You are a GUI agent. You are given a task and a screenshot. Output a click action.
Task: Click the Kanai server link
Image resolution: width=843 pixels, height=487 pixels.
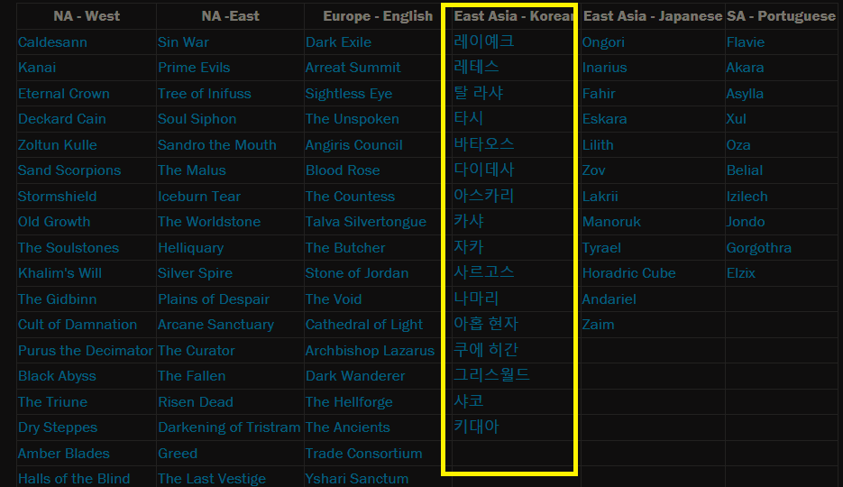(x=37, y=68)
